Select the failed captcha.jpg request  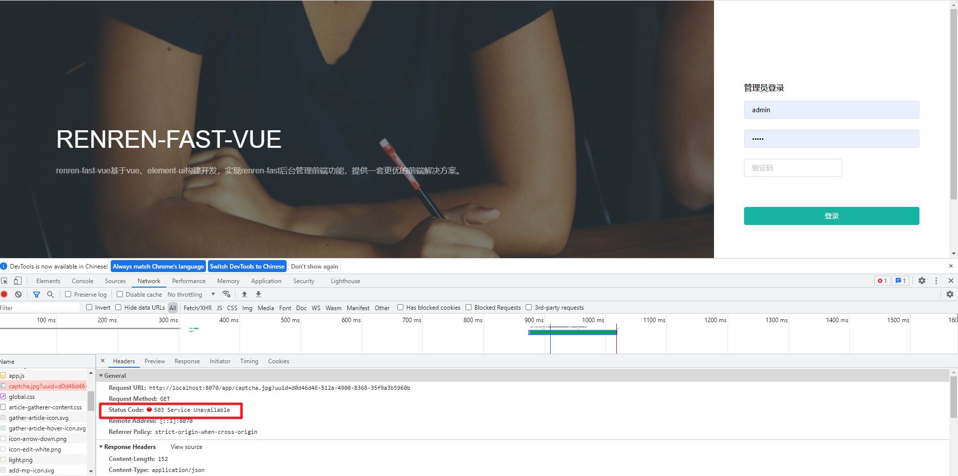point(44,386)
